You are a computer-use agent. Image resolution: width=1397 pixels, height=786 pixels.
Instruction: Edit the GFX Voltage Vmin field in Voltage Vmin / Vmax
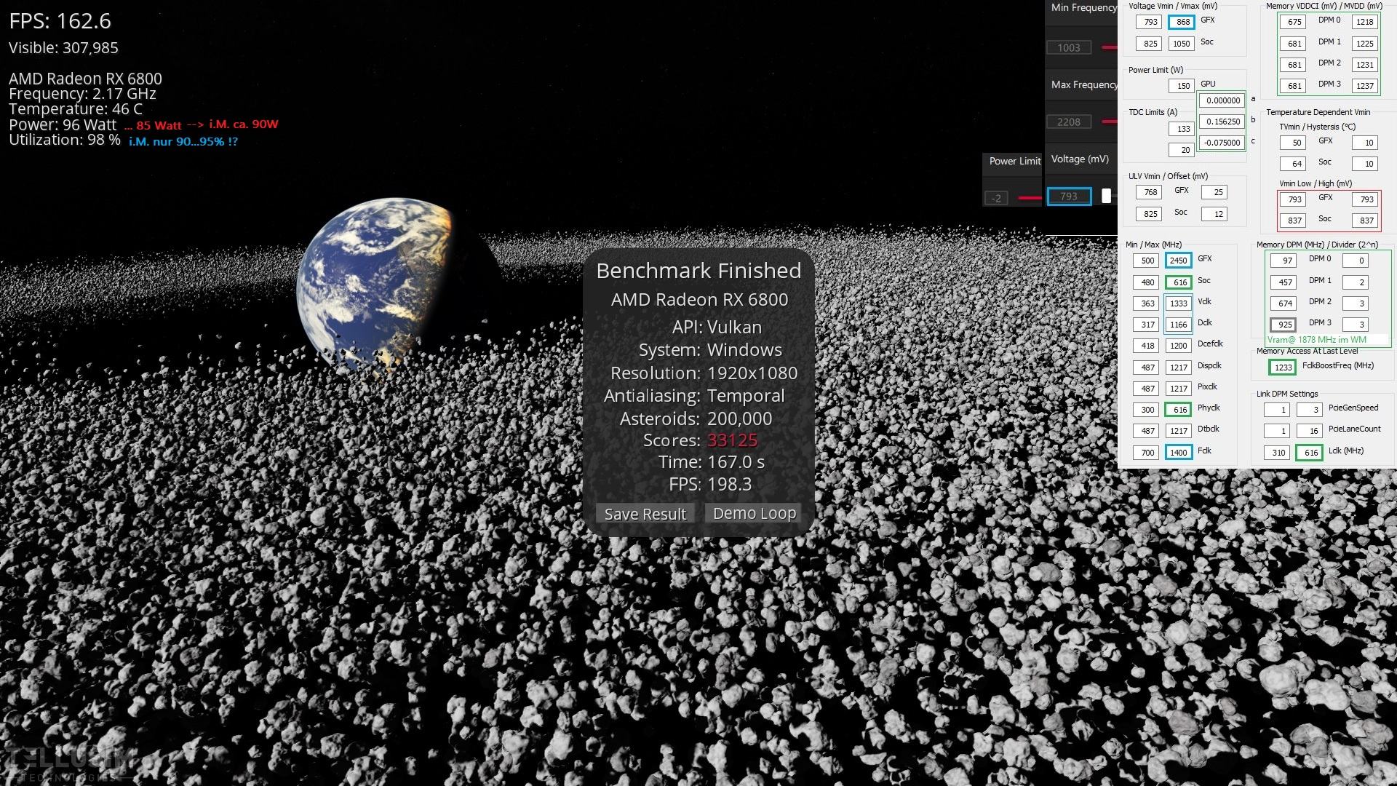coord(1148,22)
